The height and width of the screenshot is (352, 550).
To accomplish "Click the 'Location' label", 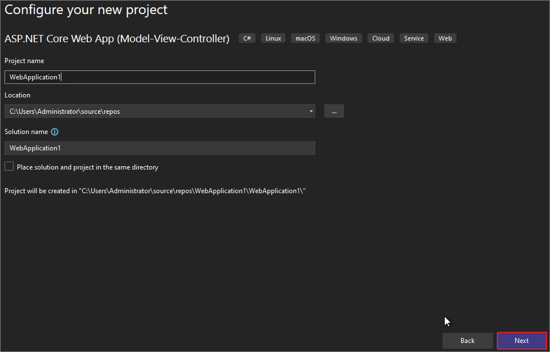I will pos(17,95).
